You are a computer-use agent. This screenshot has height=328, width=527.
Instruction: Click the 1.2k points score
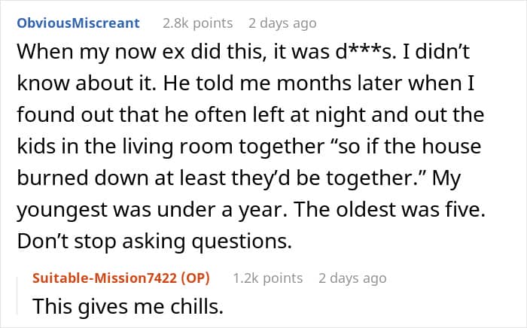click(x=267, y=278)
